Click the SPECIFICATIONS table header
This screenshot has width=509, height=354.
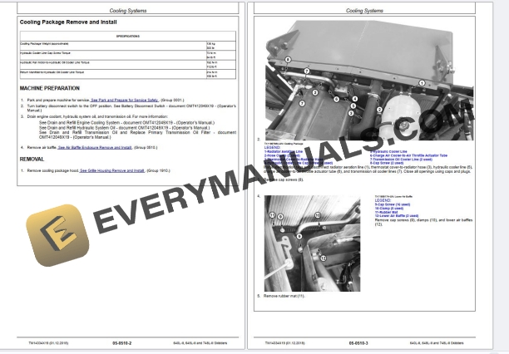click(127, 37)
